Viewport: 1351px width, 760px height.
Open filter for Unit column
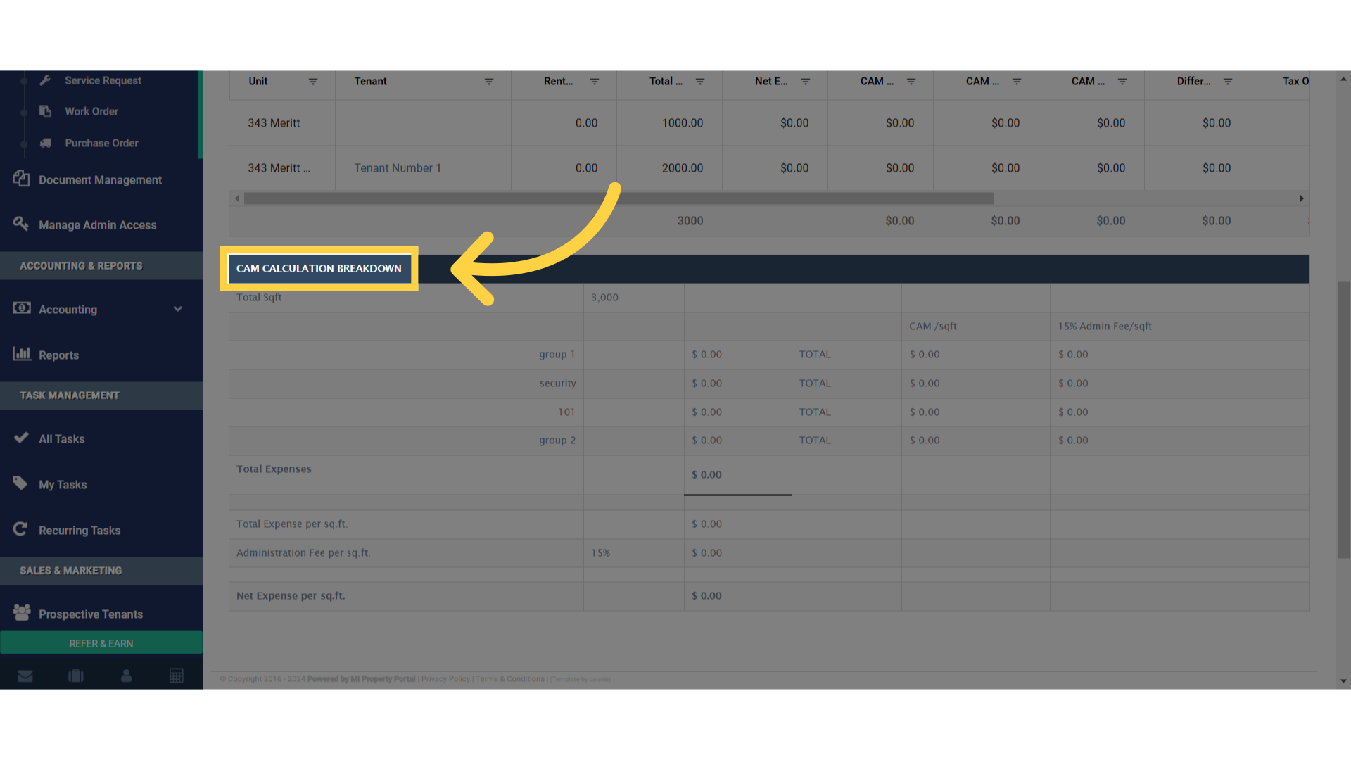pos(313,82)
